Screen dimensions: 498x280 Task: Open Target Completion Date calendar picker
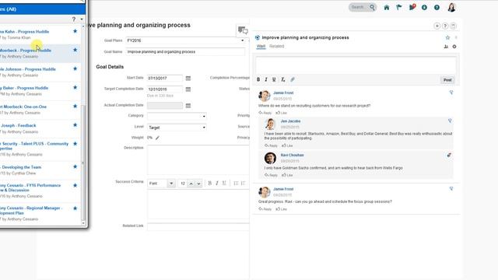(x=188, y=89)
